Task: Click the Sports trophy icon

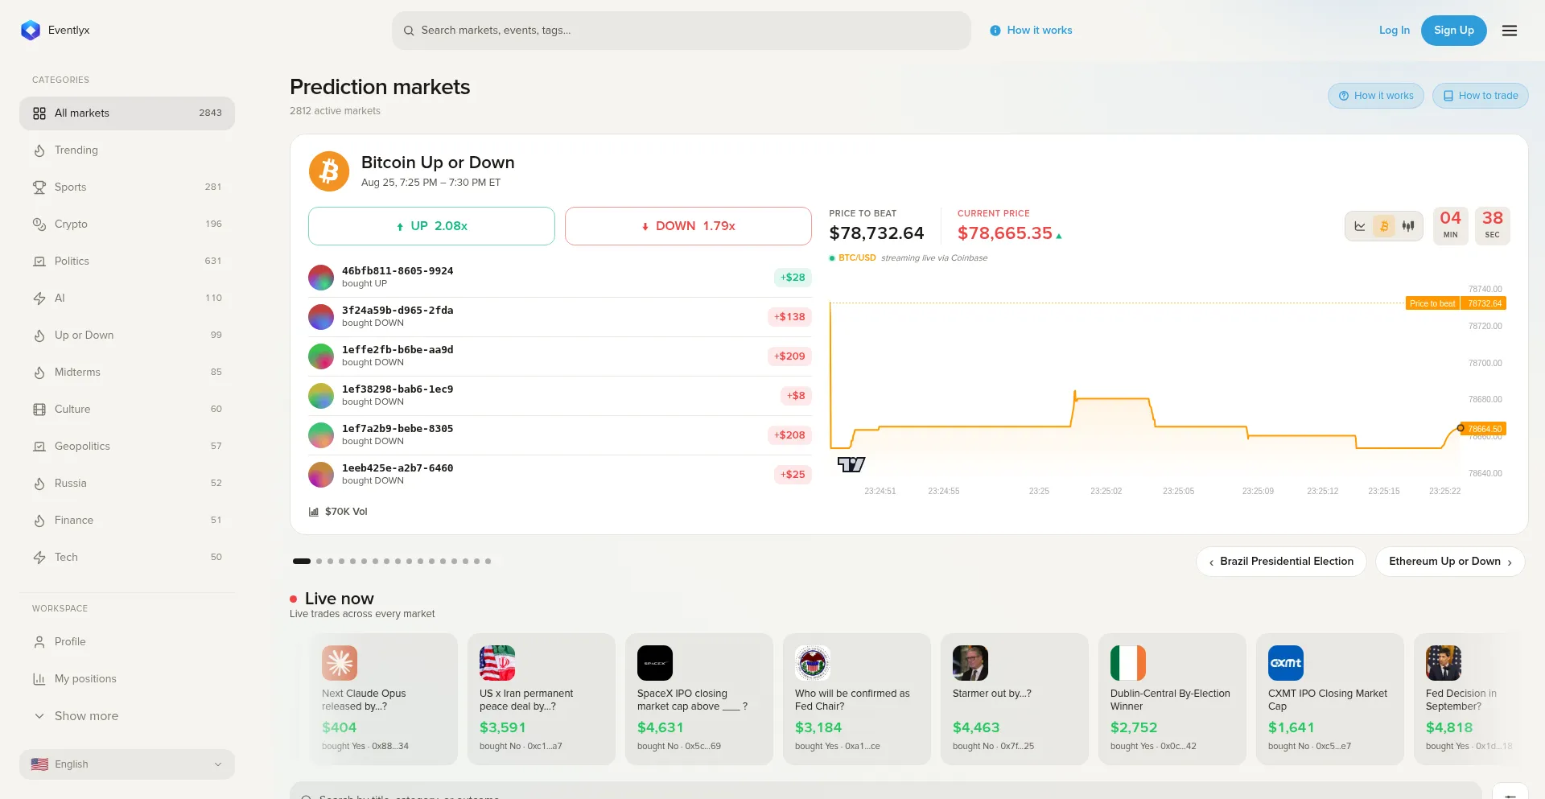Action: point(39,187)
